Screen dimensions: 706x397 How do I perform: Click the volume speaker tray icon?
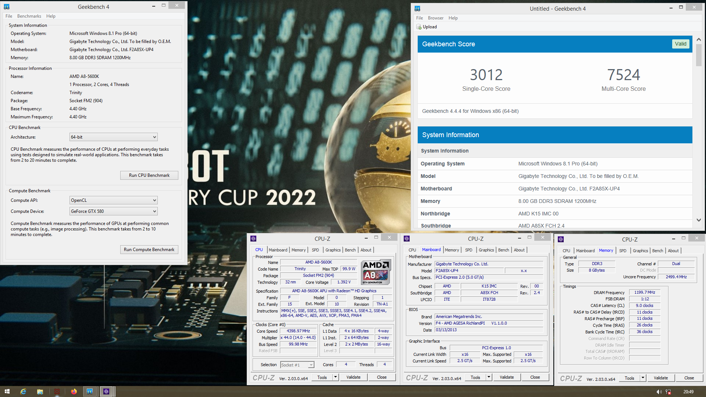pos(659,392)
